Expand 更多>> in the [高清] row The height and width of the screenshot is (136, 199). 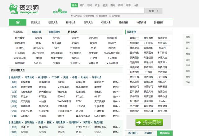116,87
